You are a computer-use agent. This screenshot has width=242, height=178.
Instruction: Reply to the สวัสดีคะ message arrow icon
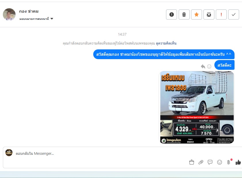[x=203, y=66]
